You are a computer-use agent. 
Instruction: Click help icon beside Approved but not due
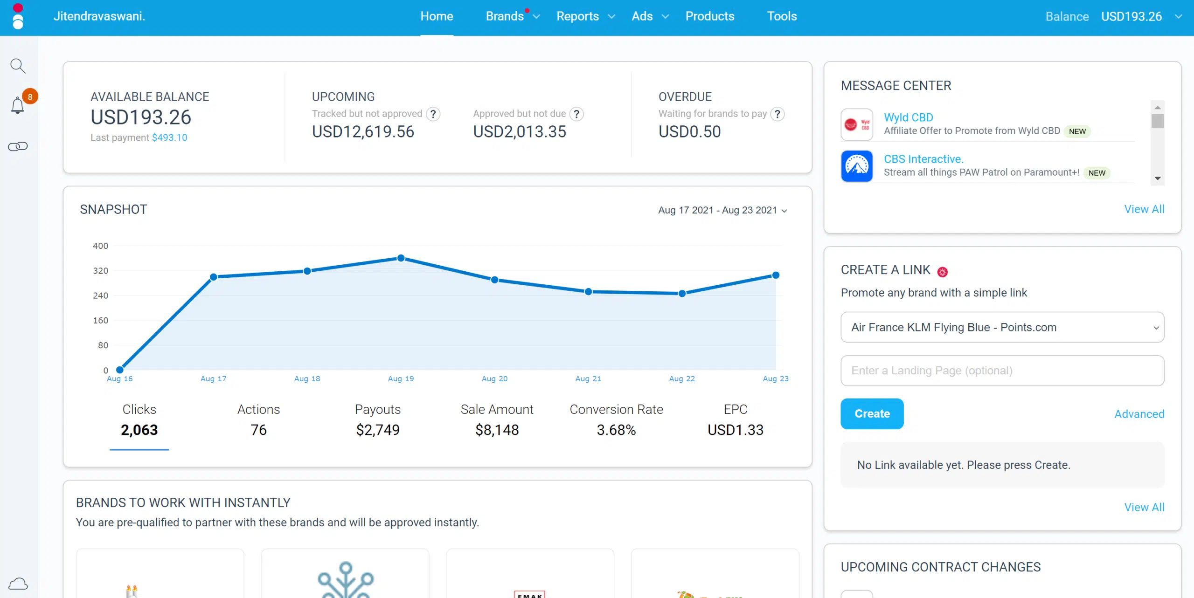click(576, 114)
